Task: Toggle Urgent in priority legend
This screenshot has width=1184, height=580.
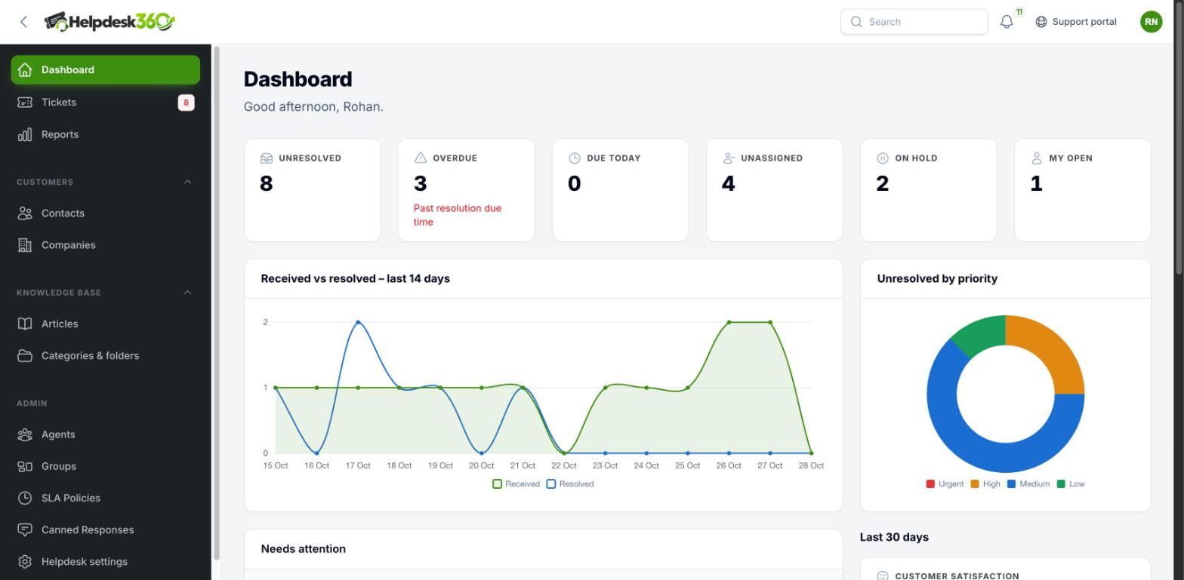Action: (x=945, y=484)
